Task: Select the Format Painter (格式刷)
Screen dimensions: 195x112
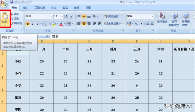Action: pos(16,23)
